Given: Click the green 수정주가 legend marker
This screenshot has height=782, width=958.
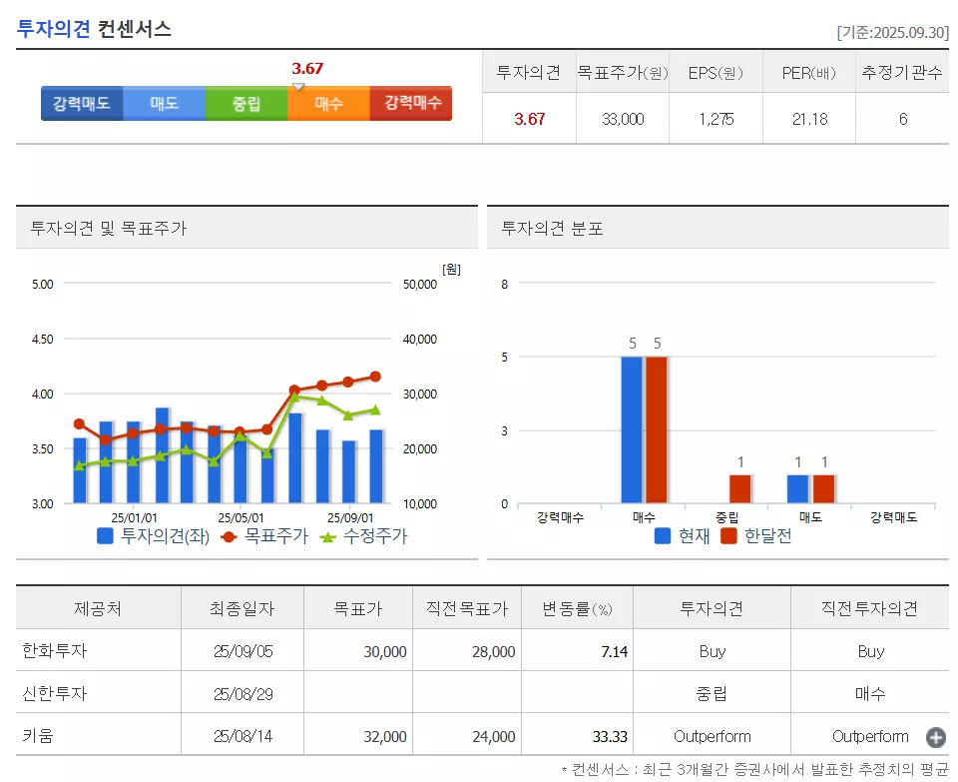Looking at the screenshot, I should point(331,535).
